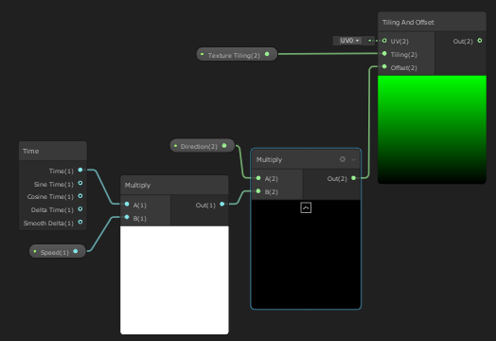Click the A(1) input port on Multiply
Image resolution: width=496 pixels, height=341 pixels.
(127, 205)
